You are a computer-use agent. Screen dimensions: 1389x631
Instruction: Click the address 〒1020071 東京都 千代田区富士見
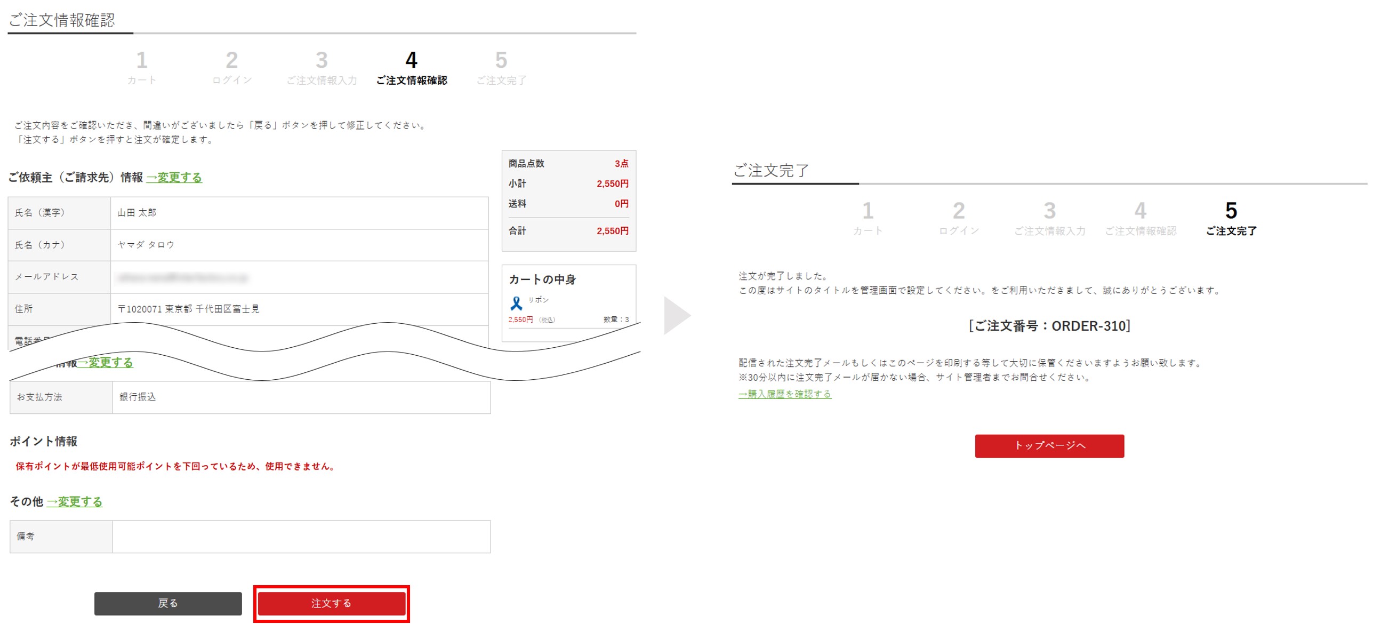[x=188, y=309]
